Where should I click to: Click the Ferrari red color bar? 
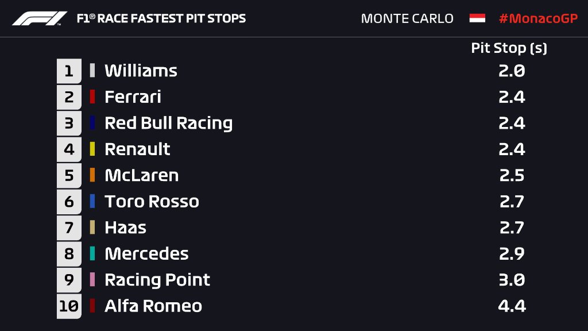(92, 97)
